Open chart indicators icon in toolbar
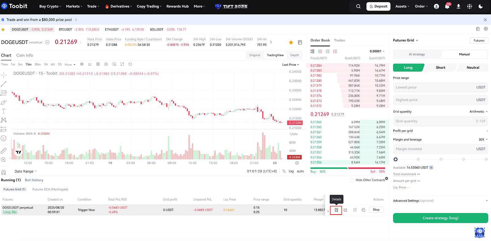 click(90, 64)
